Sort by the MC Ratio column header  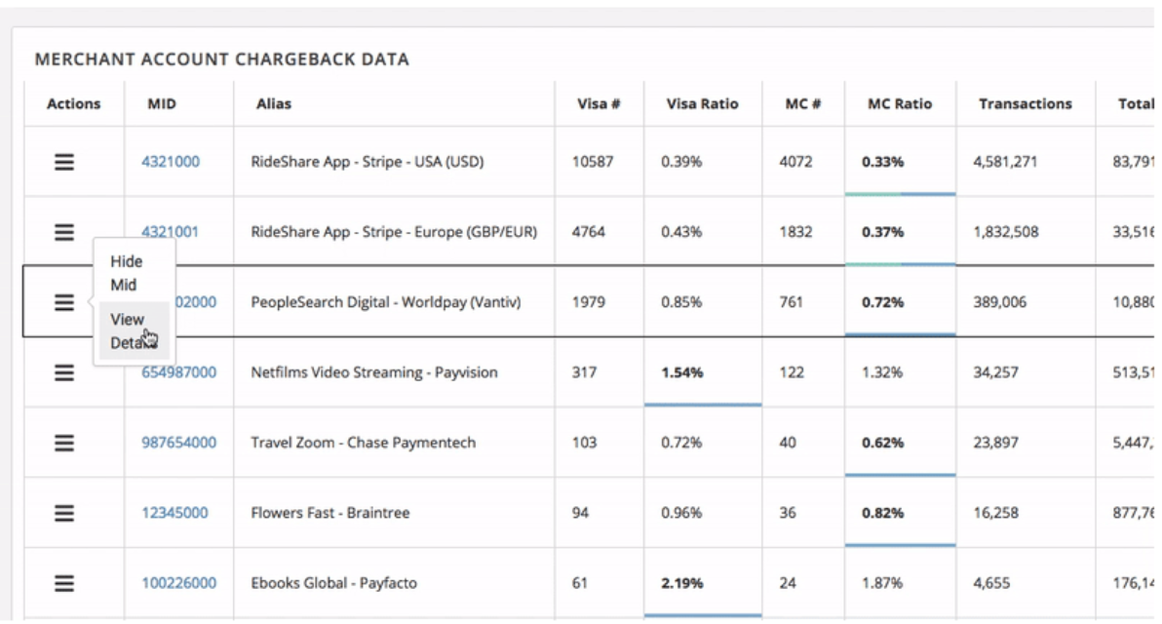point(900,103)
